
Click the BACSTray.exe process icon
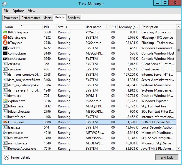pyautogui.click(x=5, y=32)
